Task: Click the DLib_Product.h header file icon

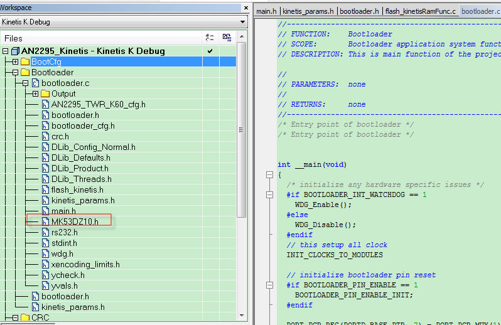Action: point(45,169)
